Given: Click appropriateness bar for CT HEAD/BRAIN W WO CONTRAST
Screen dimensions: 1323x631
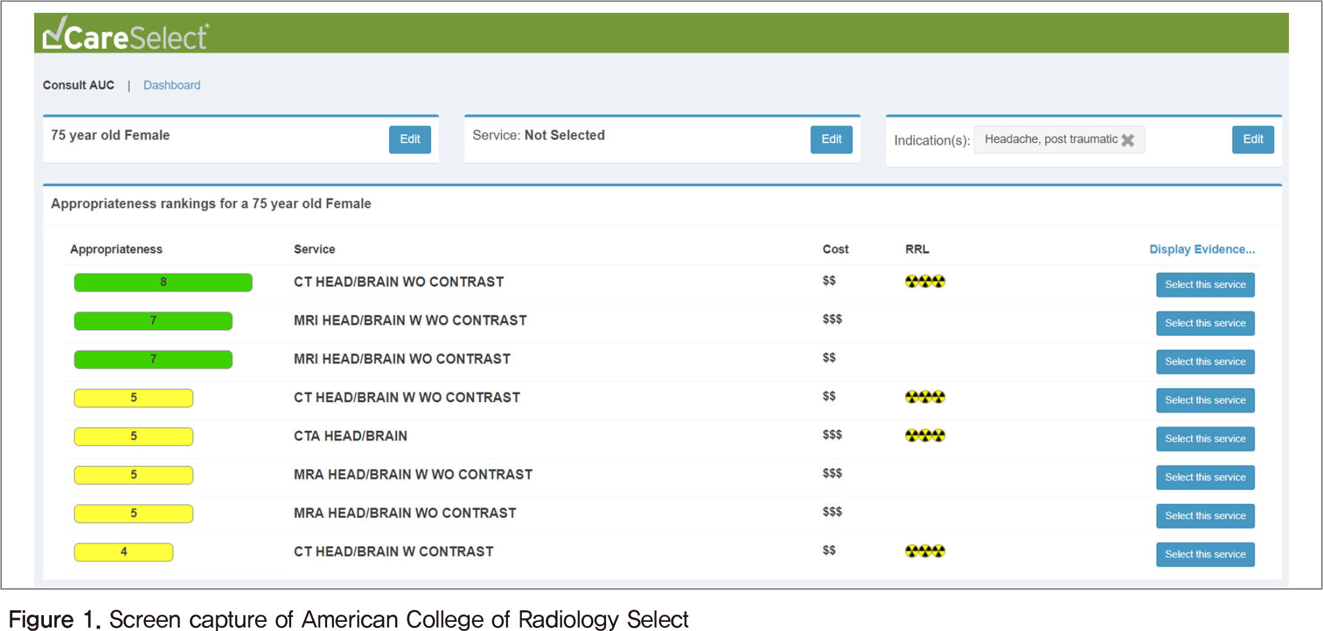Looking at the screenshot, I should point(133,398).
